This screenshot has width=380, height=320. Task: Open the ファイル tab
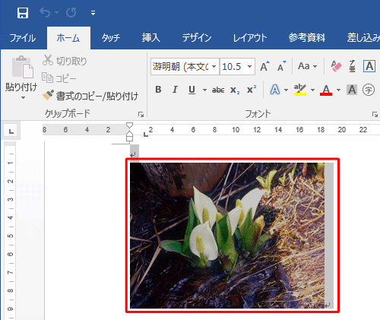pos(23,38)
